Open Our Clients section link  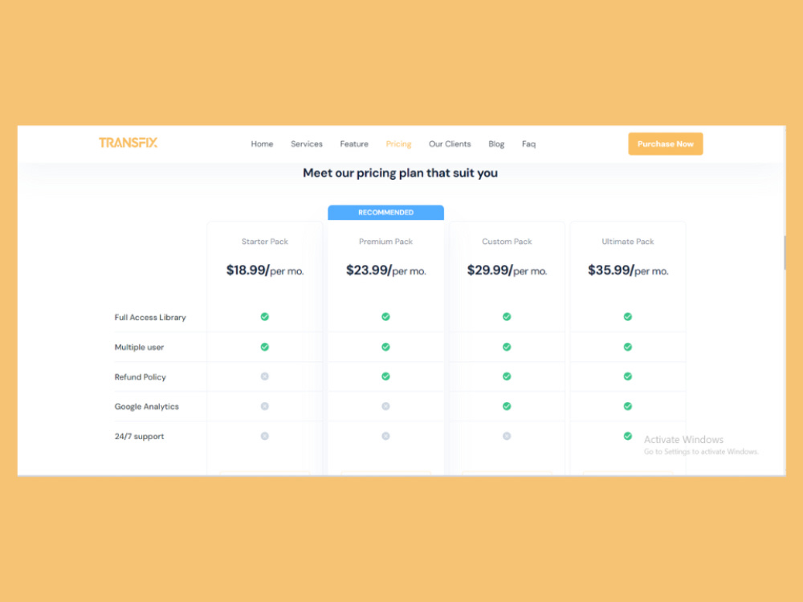[x=450, y=144]
